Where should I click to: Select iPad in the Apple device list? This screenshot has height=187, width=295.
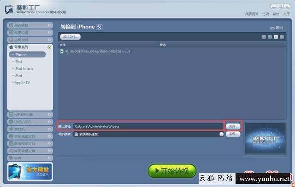coord(18,62)
